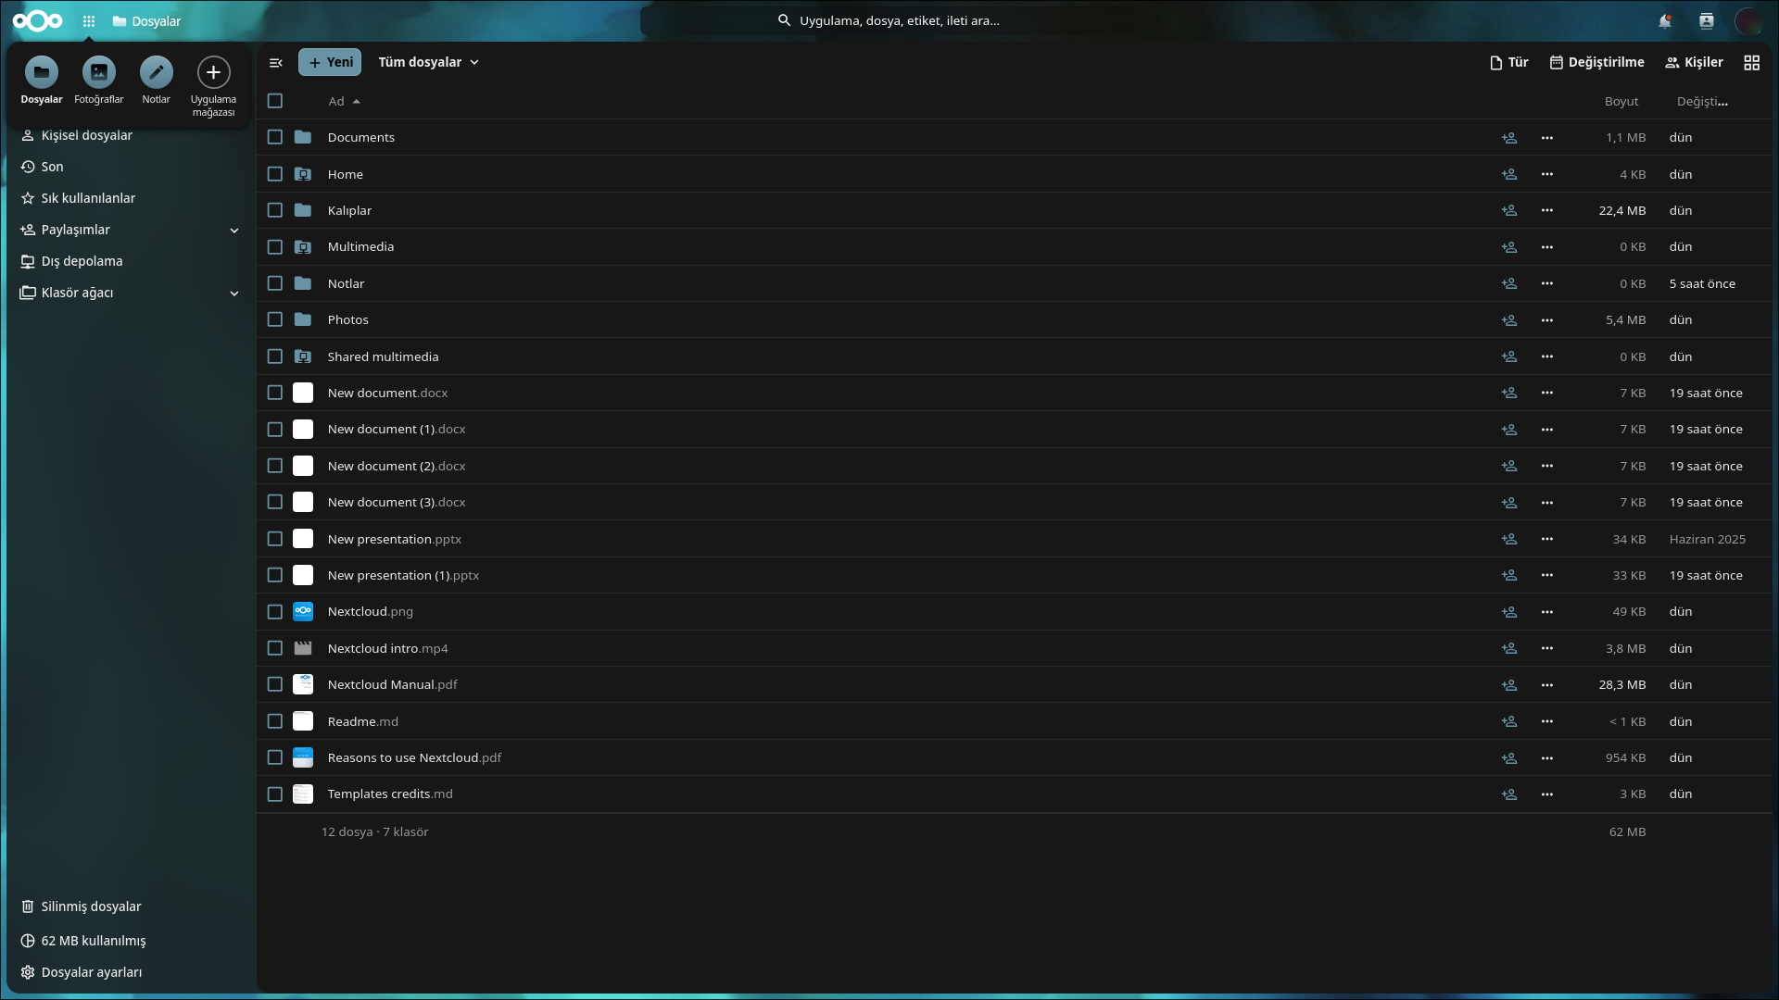Share Nextcloud.png via share icon

tap(1509, 612)
